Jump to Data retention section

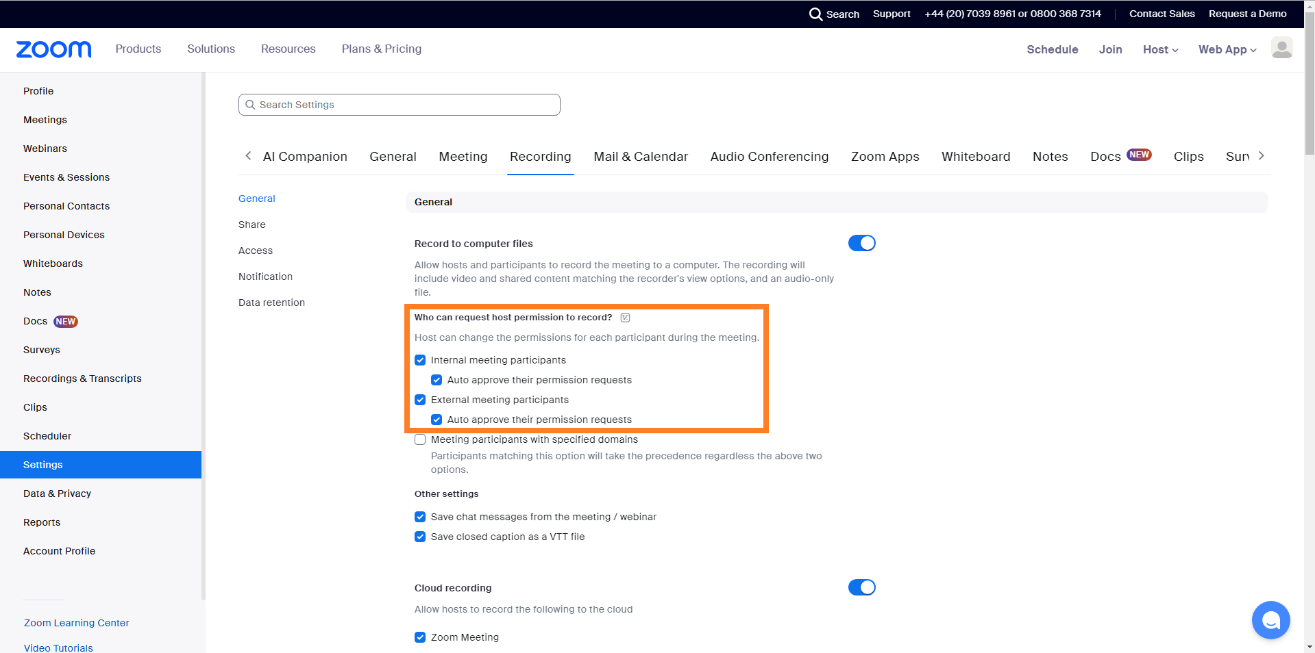[x=271, y=303]
